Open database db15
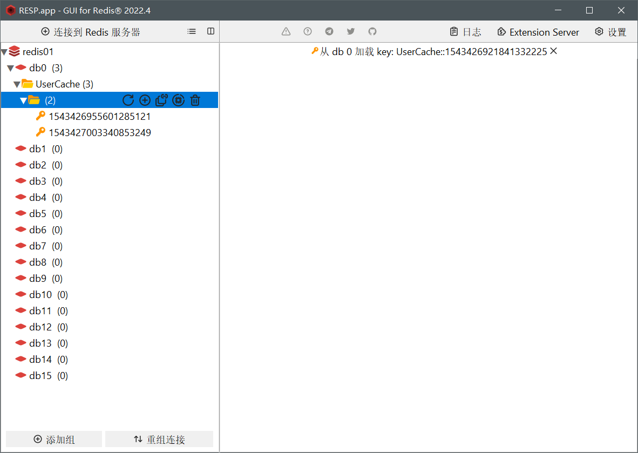 tap(42, 376)
